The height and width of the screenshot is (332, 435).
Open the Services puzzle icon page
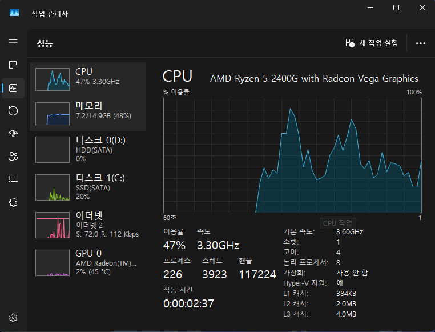(13, 202)
